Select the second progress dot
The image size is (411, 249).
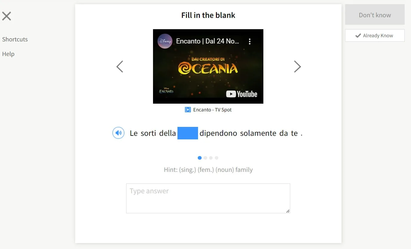pyautogui.click(x=205, y=158)
